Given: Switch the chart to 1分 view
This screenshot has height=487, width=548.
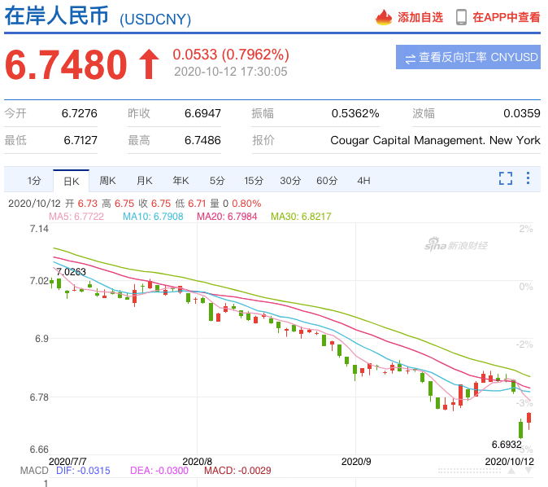Looking at the screenshot, I should pyautogui.click(x=33, y=180).
